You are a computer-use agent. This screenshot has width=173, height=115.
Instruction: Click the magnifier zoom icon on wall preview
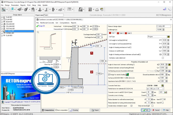38,32
